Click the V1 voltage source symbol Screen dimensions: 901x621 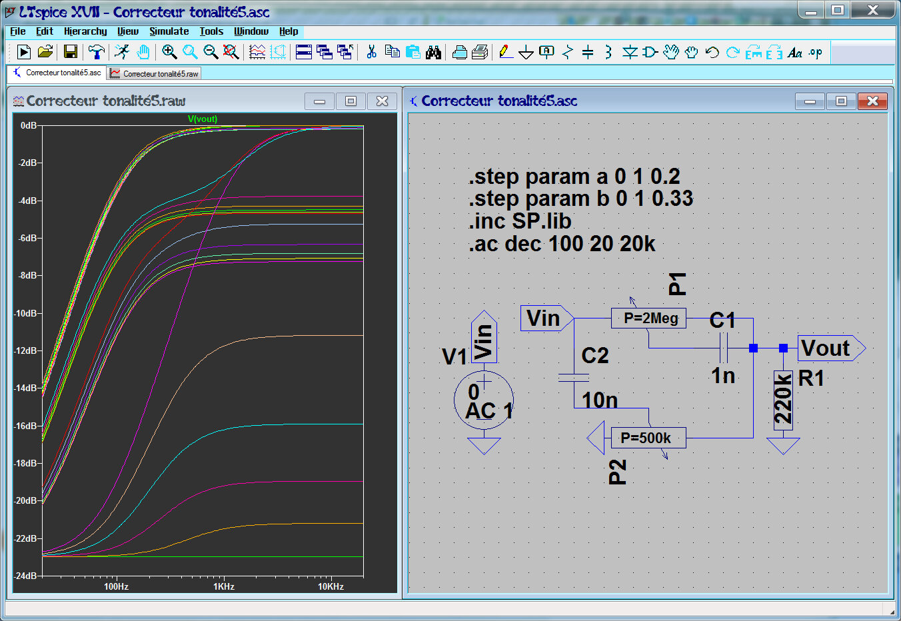click(x=484, y=400)
